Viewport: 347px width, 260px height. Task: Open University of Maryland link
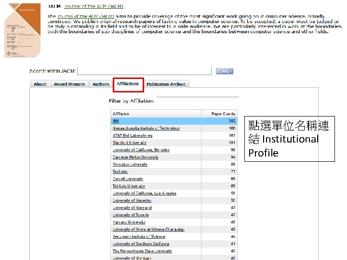pos(132,208)
